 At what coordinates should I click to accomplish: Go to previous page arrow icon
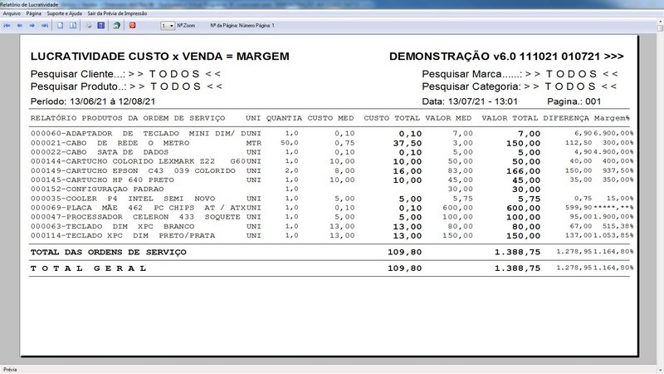click(x=19, y=26)
